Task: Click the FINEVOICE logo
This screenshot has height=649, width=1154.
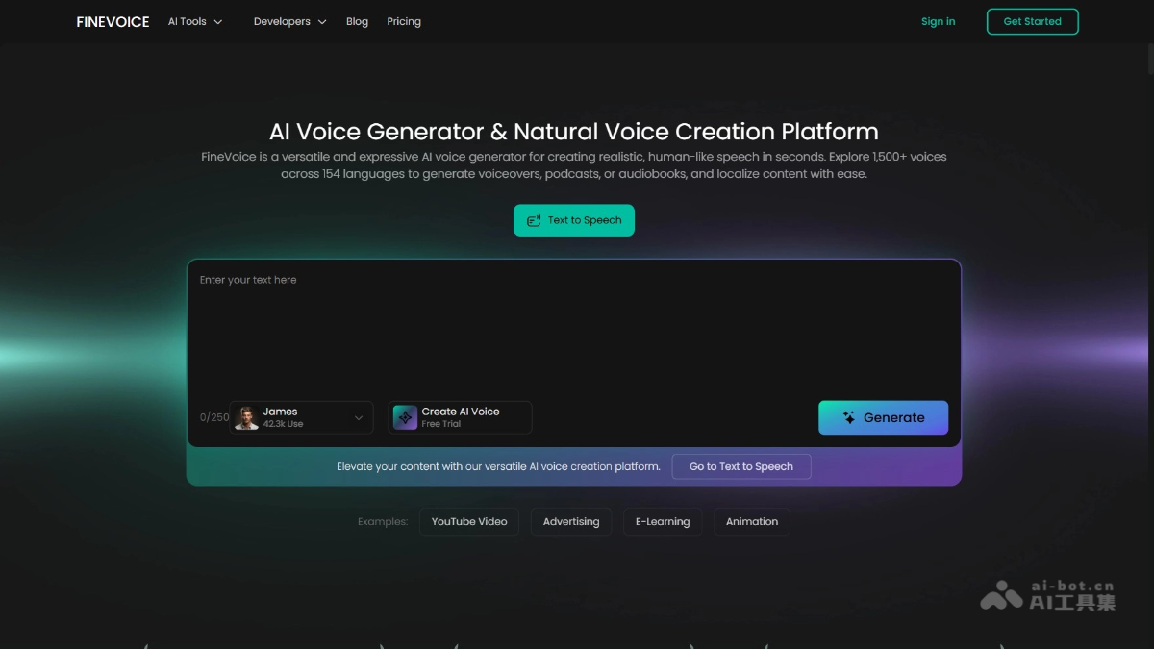Action: [x=113, y=21]
